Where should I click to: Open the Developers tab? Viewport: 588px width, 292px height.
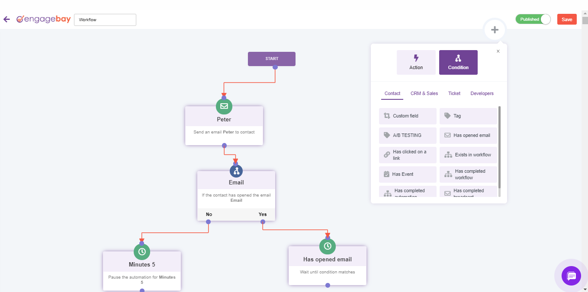click(x=482, y=93)
